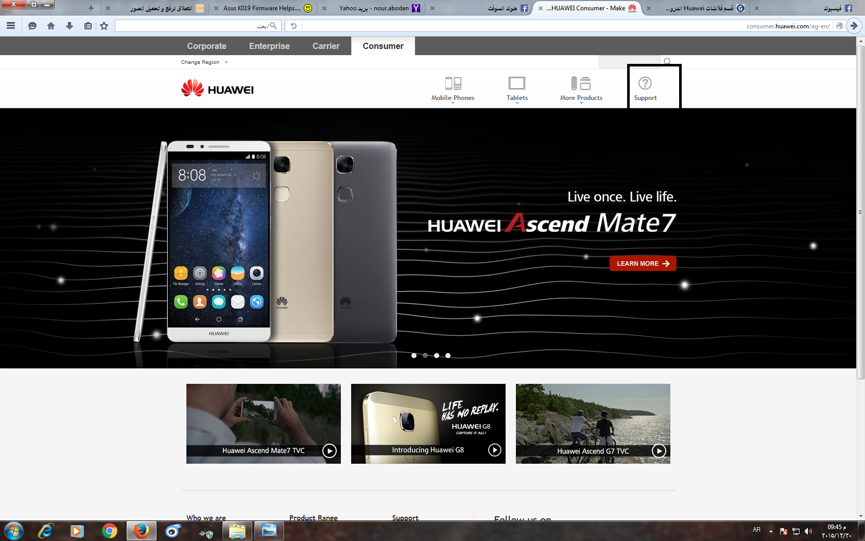Close the HUAWEI Consumer browser tab

(540, 8)
